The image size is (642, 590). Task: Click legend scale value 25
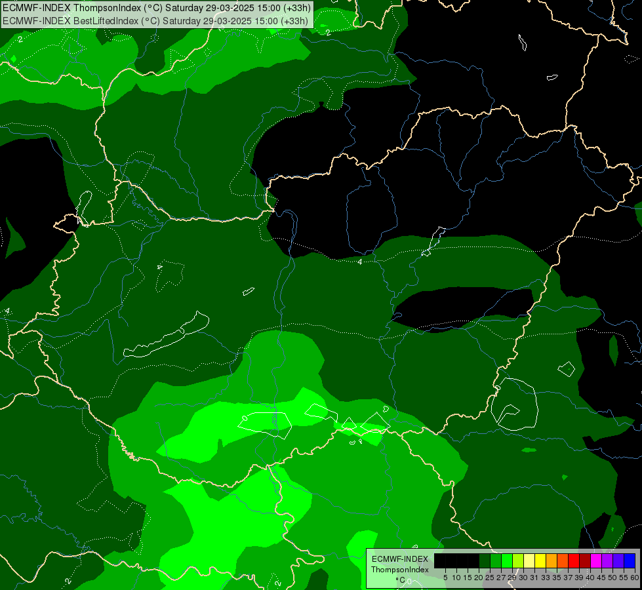pyautogui.click(x=490, y=578)
